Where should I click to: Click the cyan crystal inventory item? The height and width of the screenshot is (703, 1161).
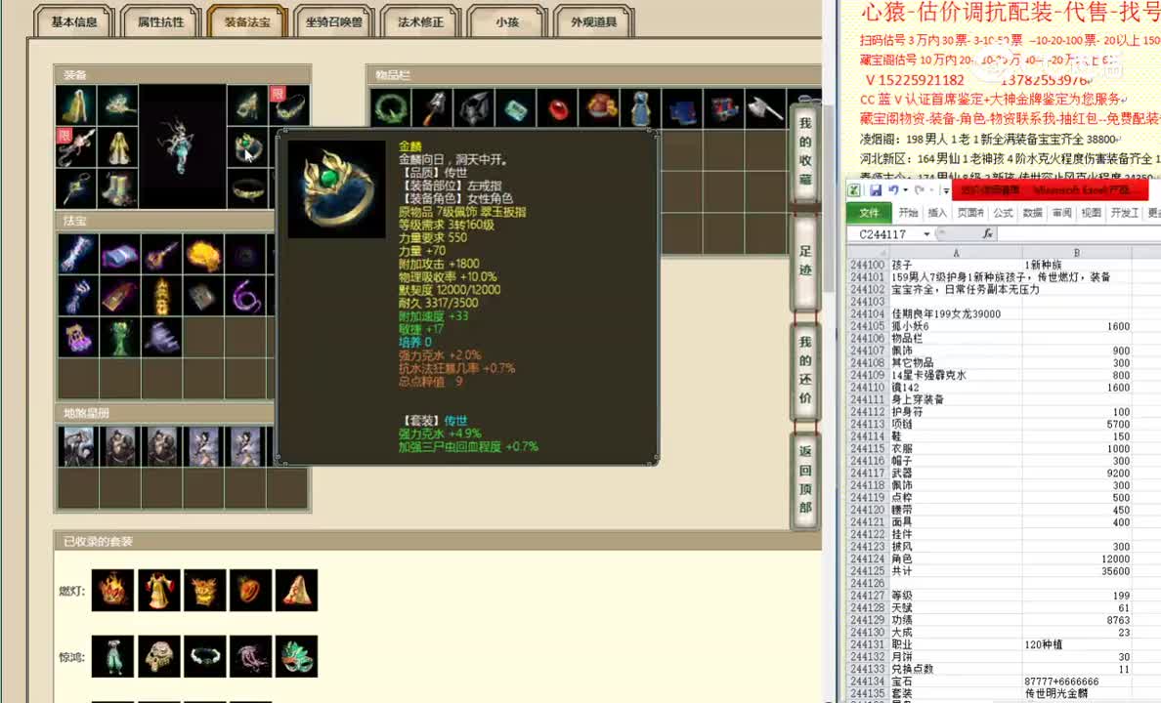pyautogui.click(x=516, y=109)
